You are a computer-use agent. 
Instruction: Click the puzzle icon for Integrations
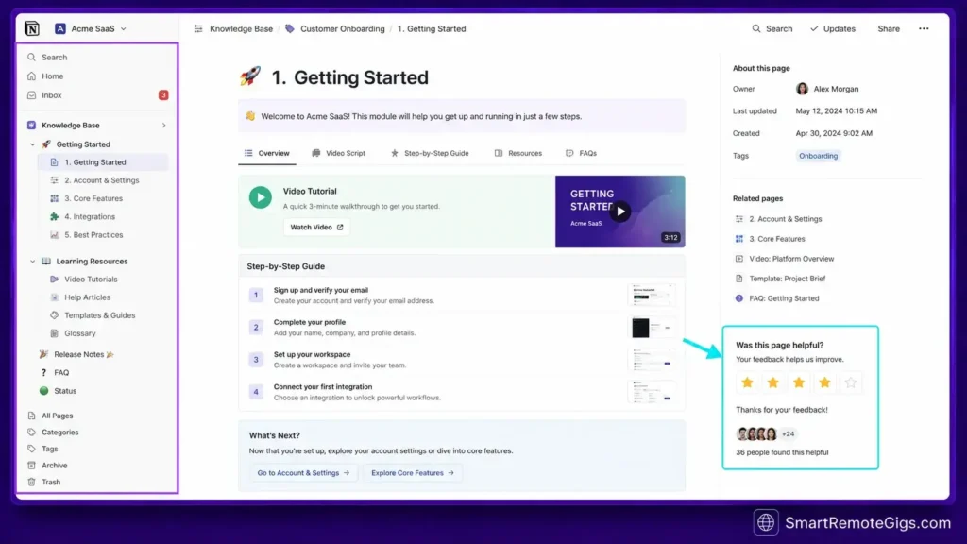pyautogui.click(x=54, y=216)
